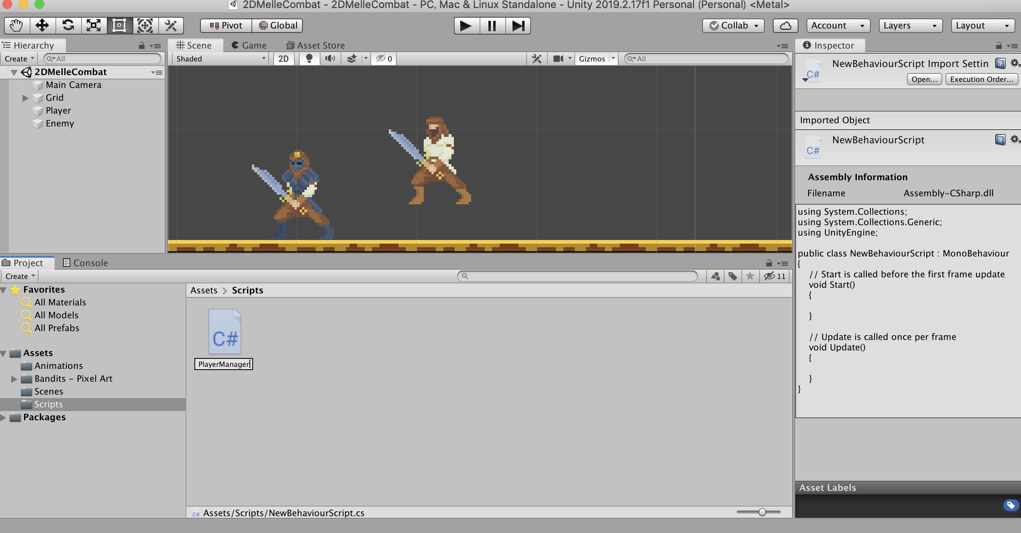Click the Open... button in Inspector
The width and height of the screenshot is (1021, 533).
[x=924, y=79]
